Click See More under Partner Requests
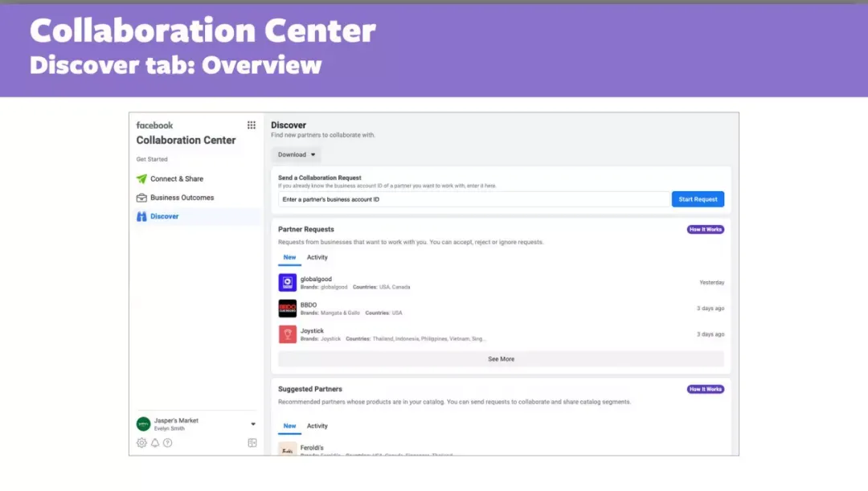Viewport: 868px width, 491px height. pyautogui.click(x=501, y=359)
